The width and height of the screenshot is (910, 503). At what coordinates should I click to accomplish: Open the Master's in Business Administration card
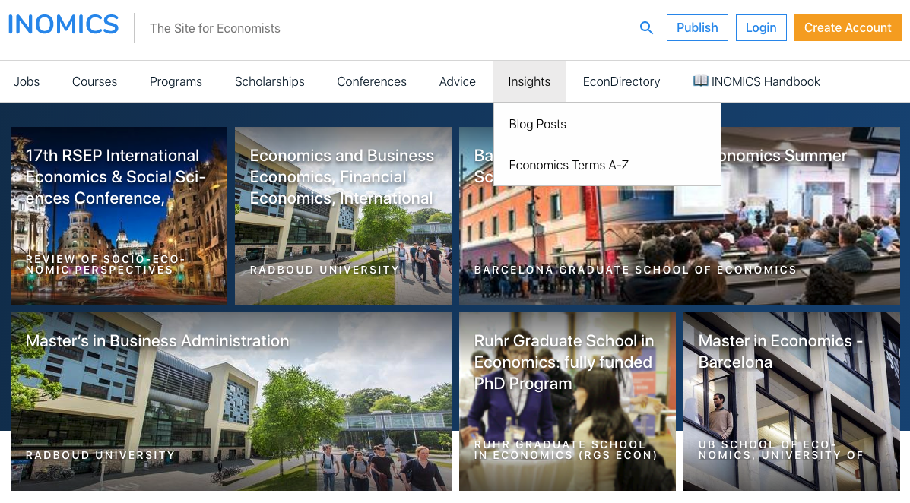pyautogui.click(x=231, y=401)
